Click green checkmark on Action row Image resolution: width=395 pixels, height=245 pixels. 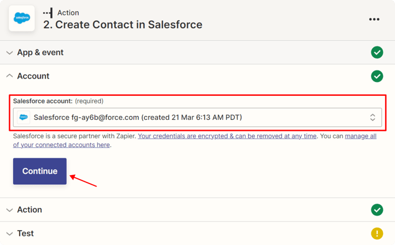(377, 210)
